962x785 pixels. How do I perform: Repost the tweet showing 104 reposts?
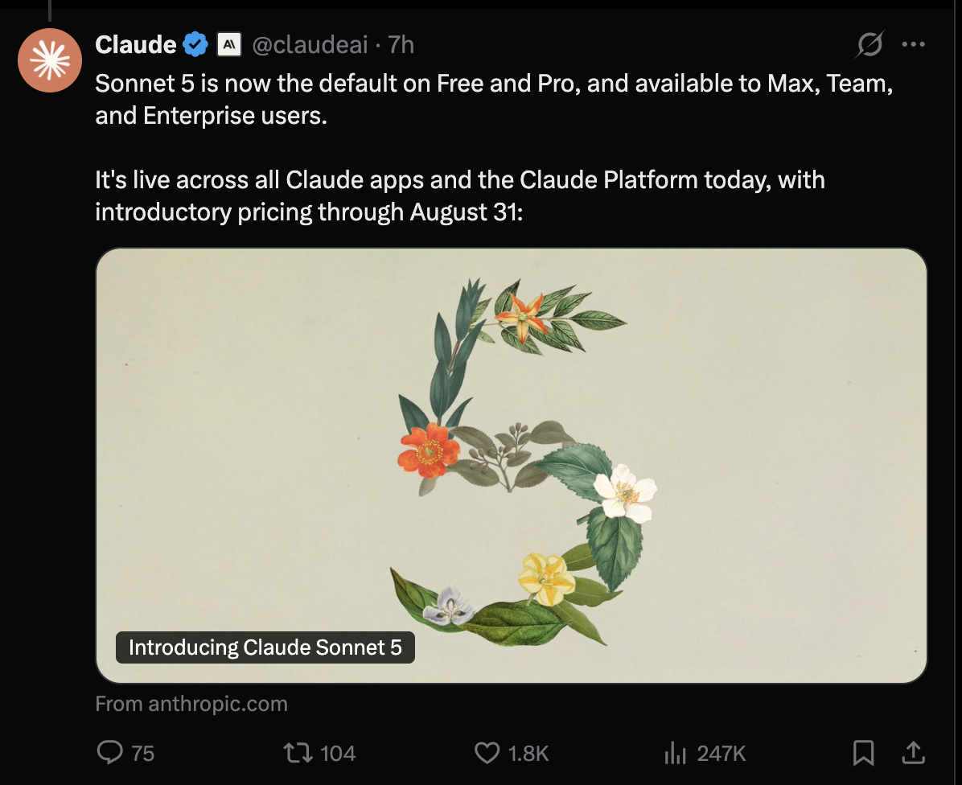point(298,753)
